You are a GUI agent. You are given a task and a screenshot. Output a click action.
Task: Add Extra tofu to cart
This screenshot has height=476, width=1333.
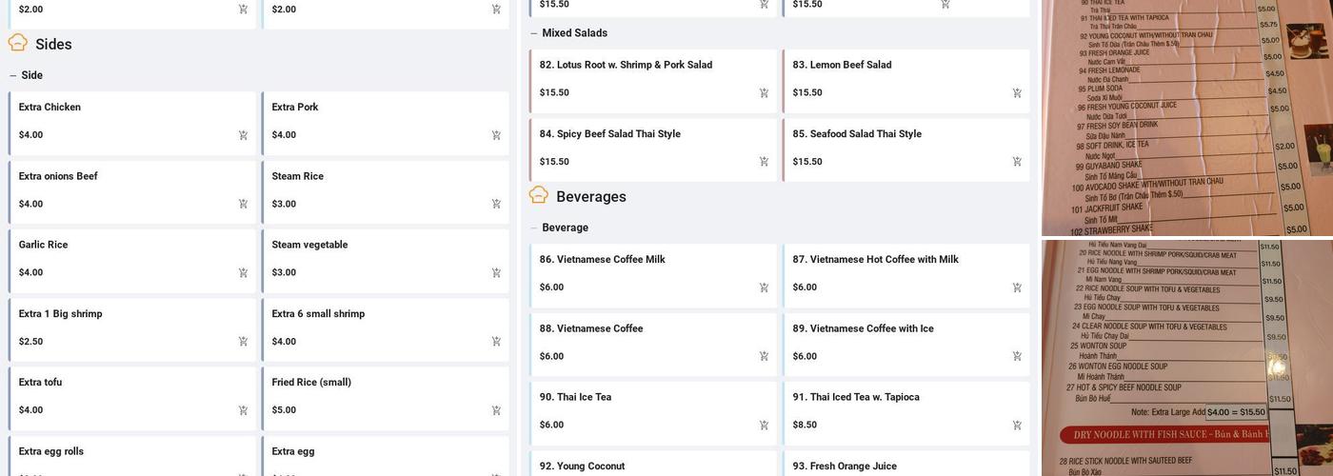click(243, 410)
